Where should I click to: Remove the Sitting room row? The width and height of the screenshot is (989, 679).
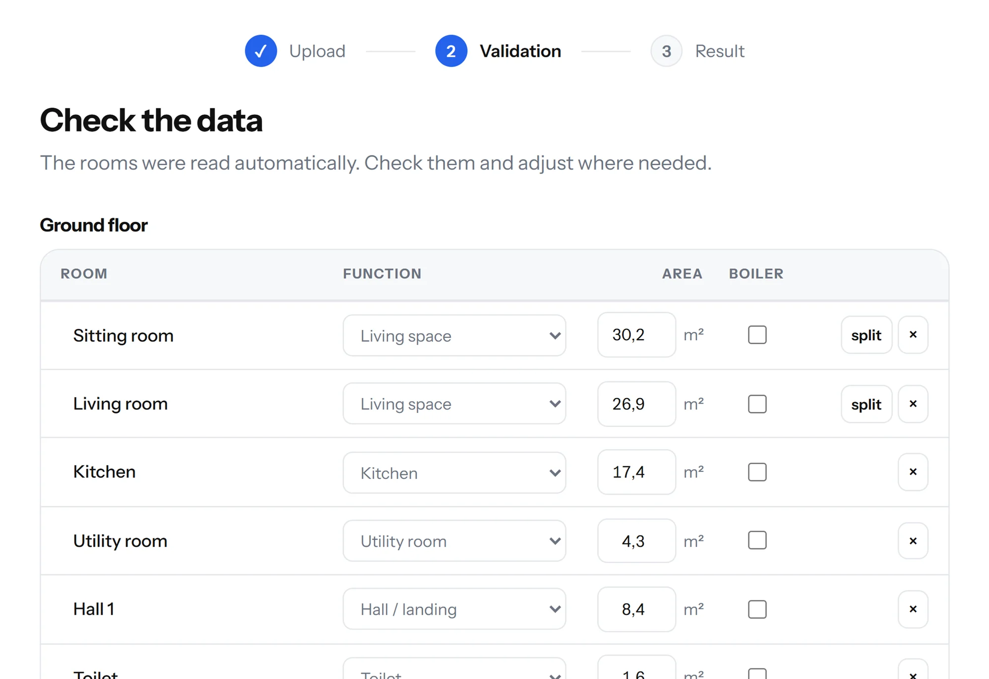[913, 335]
